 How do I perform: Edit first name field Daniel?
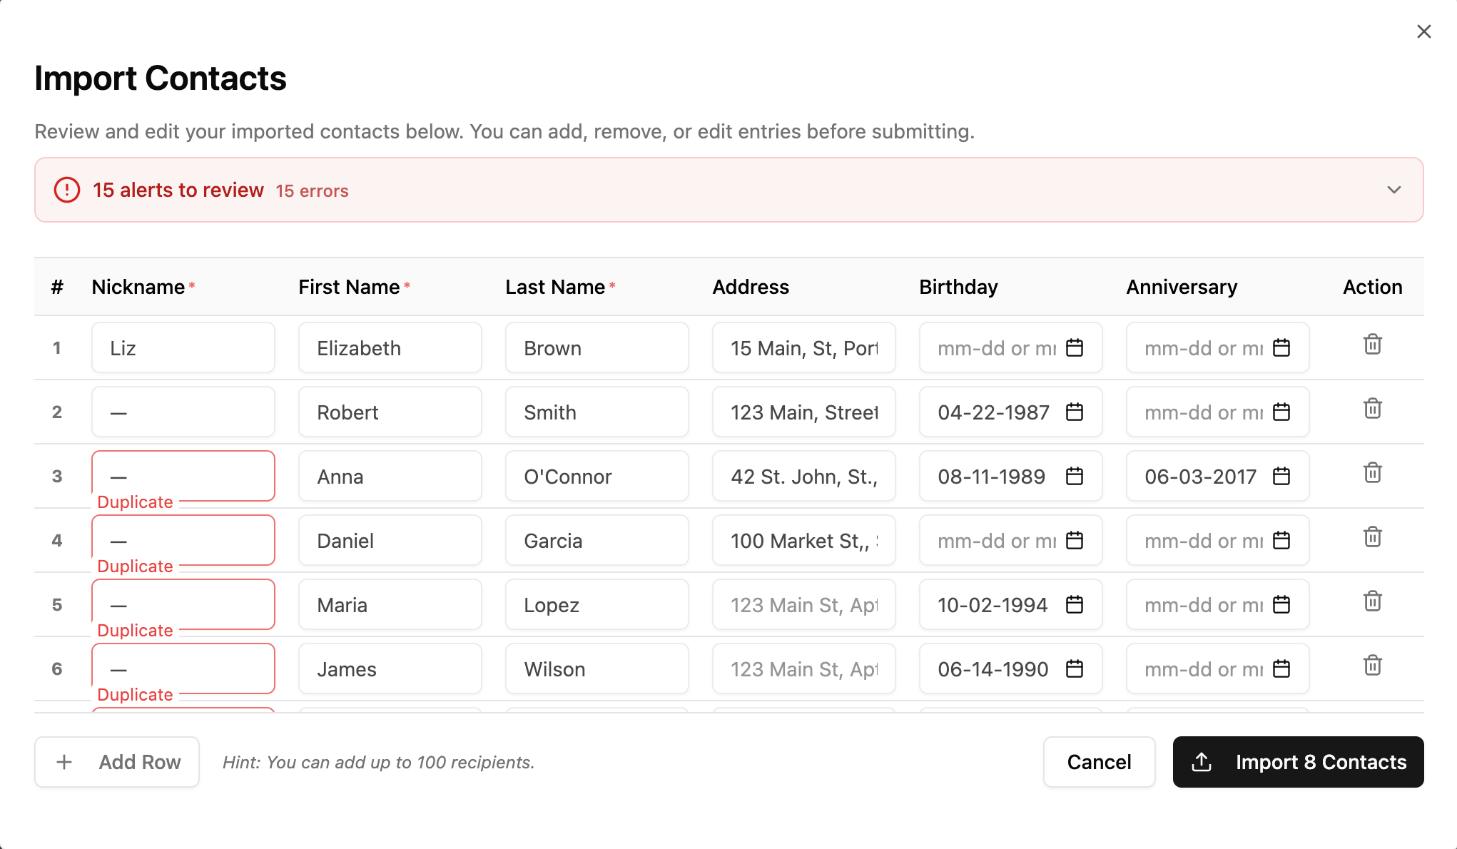point(390,540)
